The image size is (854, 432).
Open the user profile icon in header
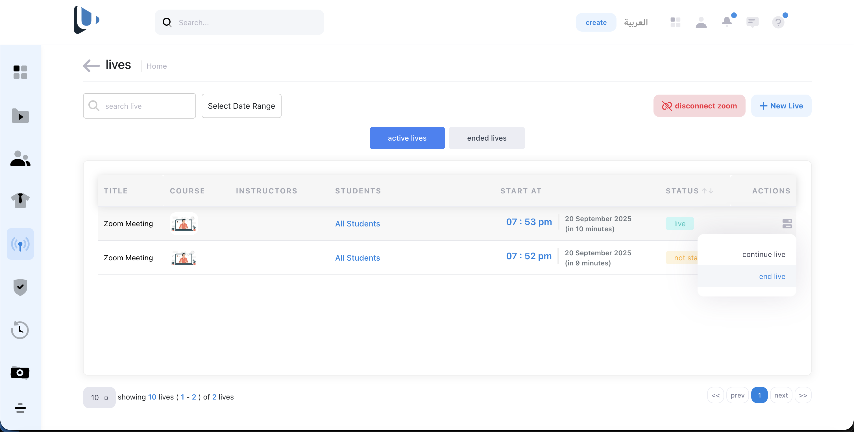click(701, 22)
